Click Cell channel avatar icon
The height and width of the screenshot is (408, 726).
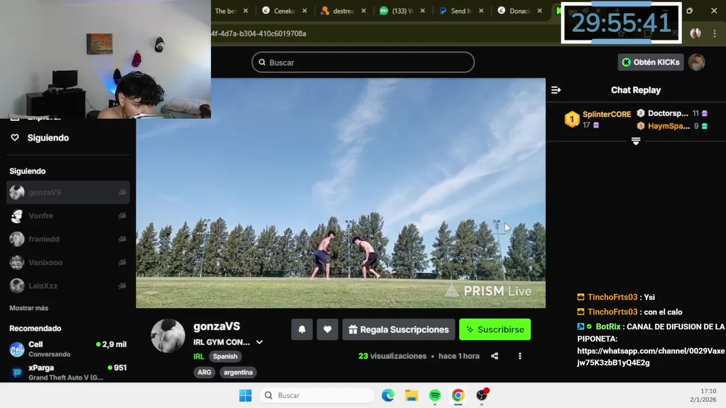click(17, 349)
